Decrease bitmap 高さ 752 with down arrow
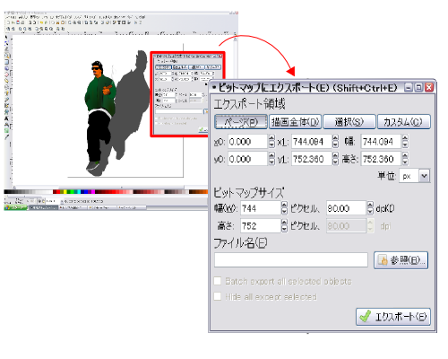 pos(284,229)
